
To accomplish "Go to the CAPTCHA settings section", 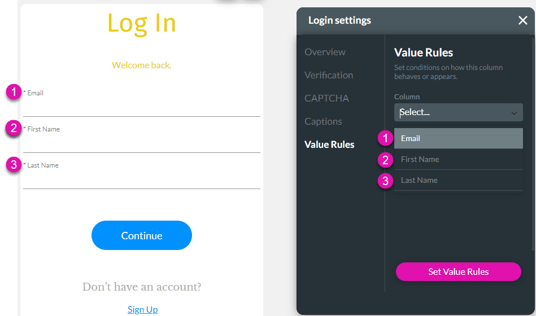I will 326,98.
